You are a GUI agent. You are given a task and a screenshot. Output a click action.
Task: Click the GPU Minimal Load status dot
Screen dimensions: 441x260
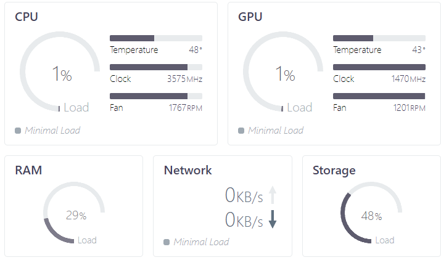pyautogui.click(x=241, y=131)
